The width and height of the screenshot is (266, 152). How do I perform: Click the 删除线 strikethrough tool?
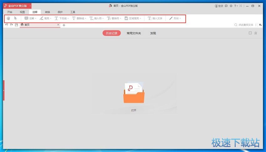pyautogui.click(x=79, y=18)
